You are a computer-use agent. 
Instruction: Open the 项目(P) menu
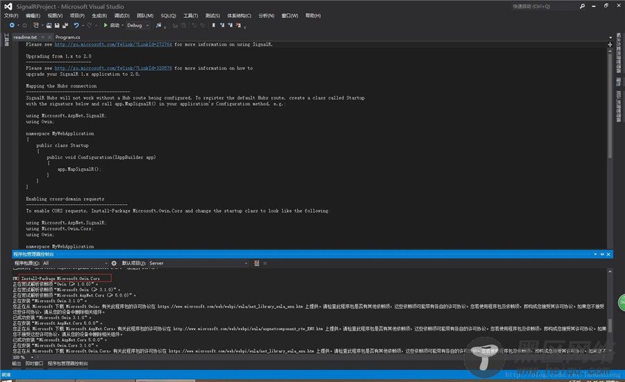coord(77,15)
